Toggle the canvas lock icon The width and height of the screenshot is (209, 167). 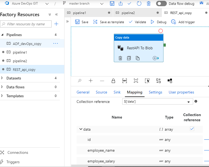tap(113, 81)
